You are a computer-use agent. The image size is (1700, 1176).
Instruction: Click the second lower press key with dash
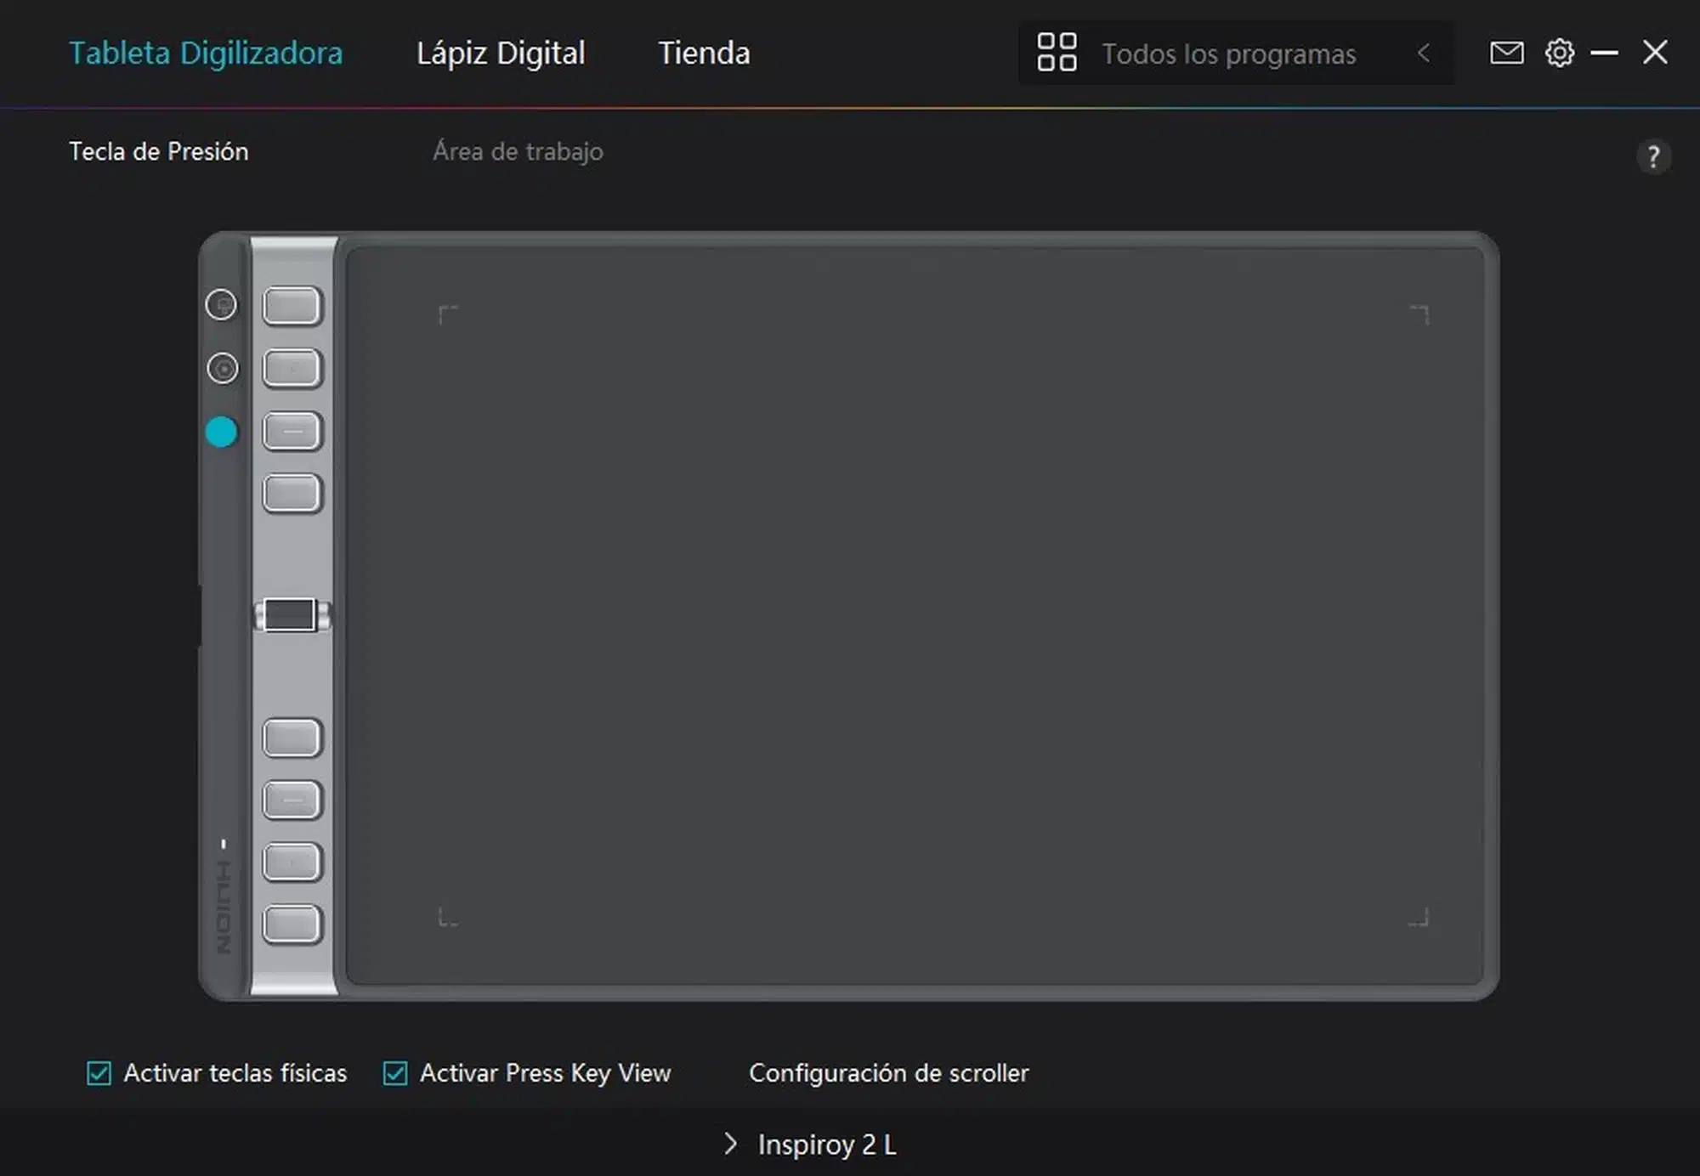click(x=292, y=800)
